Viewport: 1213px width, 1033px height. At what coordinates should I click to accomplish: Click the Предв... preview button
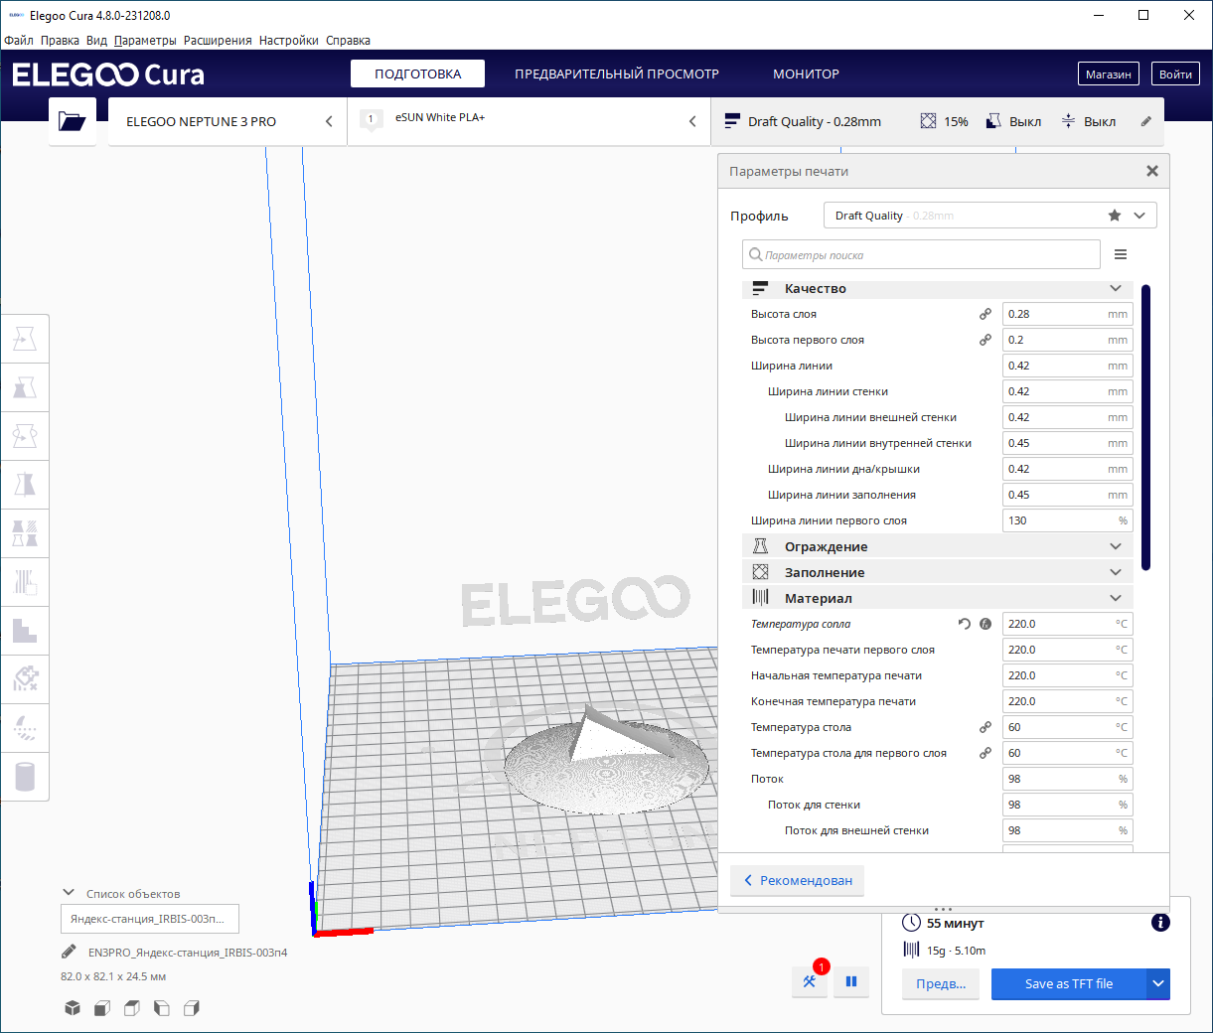point(941,984)
